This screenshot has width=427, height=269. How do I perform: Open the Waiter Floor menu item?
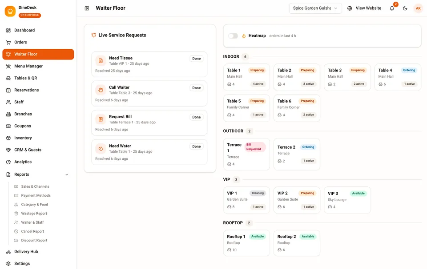(38, 54)
